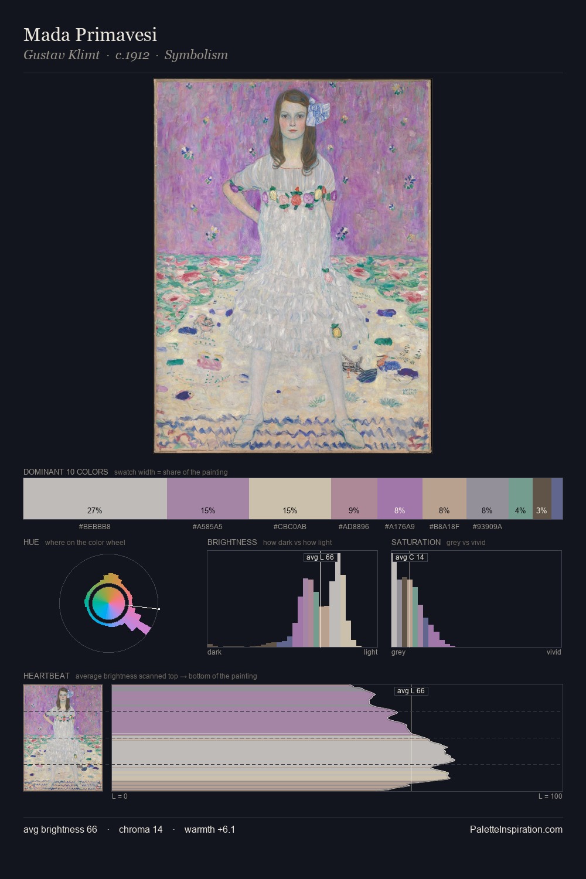Screen dimensions: 586x879
Task: Click the small heartbeat painting thumbnail
Action: (x=63, y=738)
